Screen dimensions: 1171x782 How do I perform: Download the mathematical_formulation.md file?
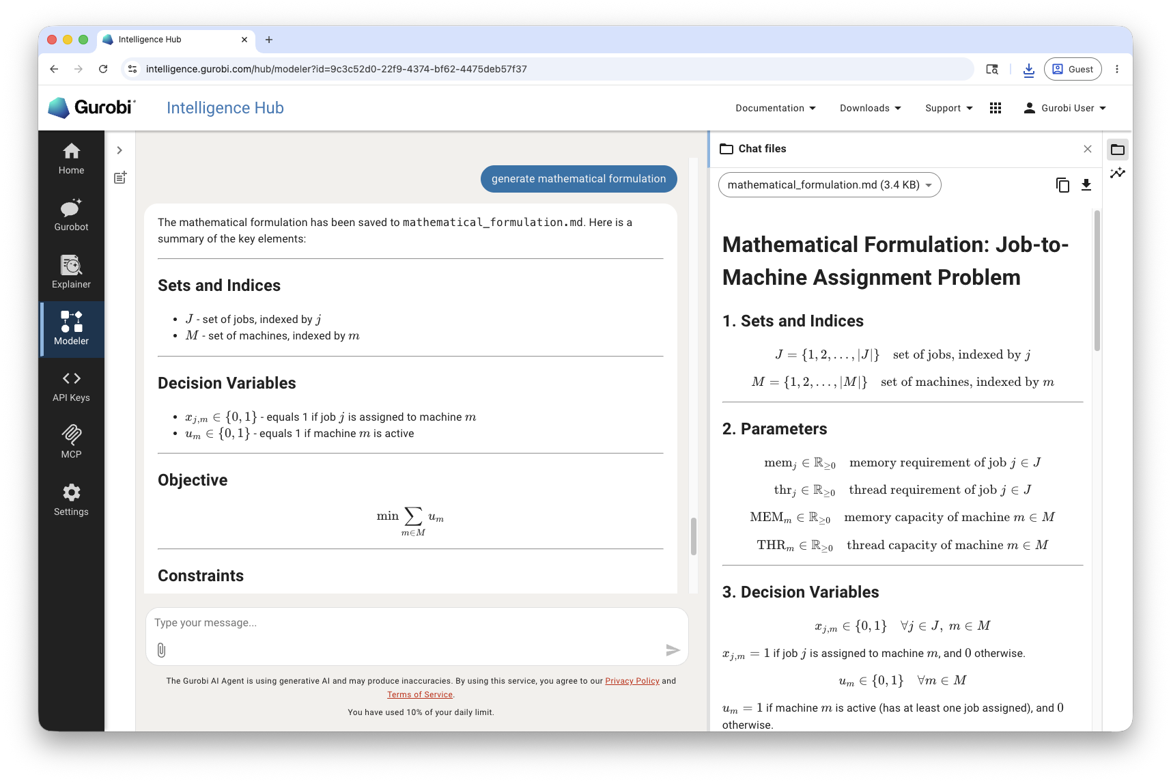(1086, 185)
